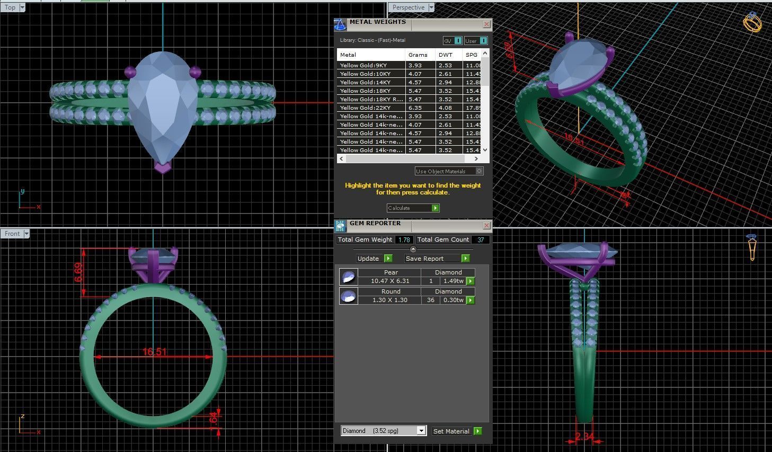The image size is (772, 452).
Task: Click the Round shape label
Action: (391, 291)
